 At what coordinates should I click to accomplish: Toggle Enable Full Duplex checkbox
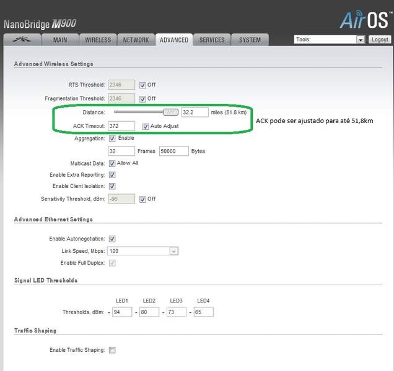pyautogui.click(x=112, y=263)
